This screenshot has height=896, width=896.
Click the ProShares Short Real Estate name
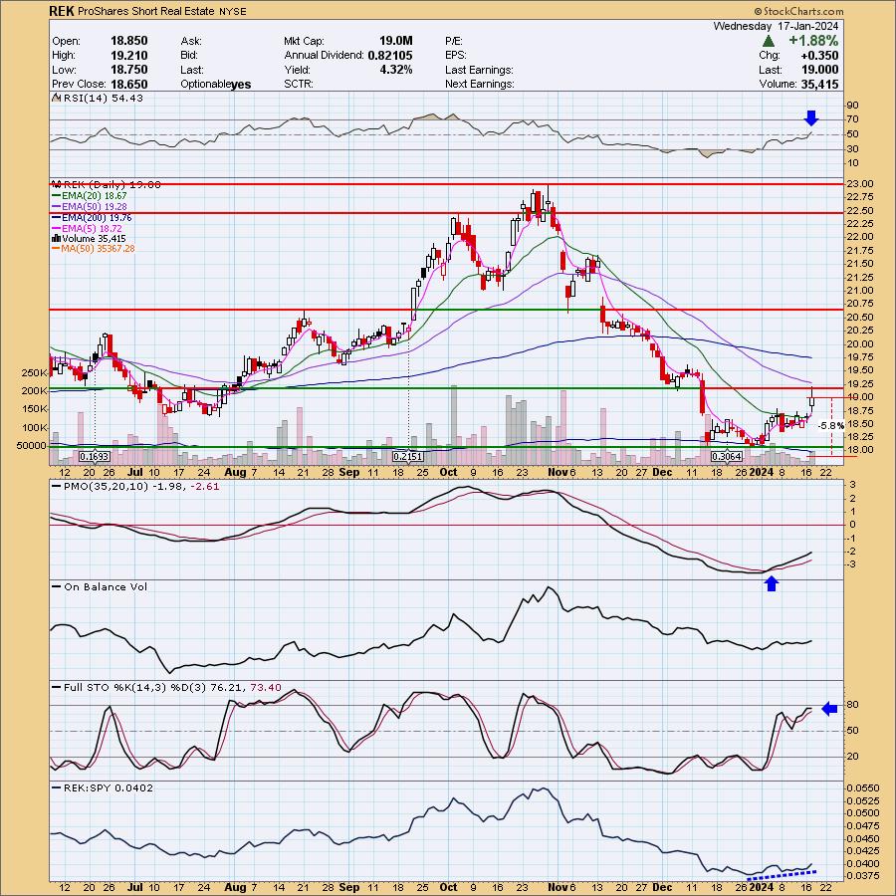[x=145, y=11]
